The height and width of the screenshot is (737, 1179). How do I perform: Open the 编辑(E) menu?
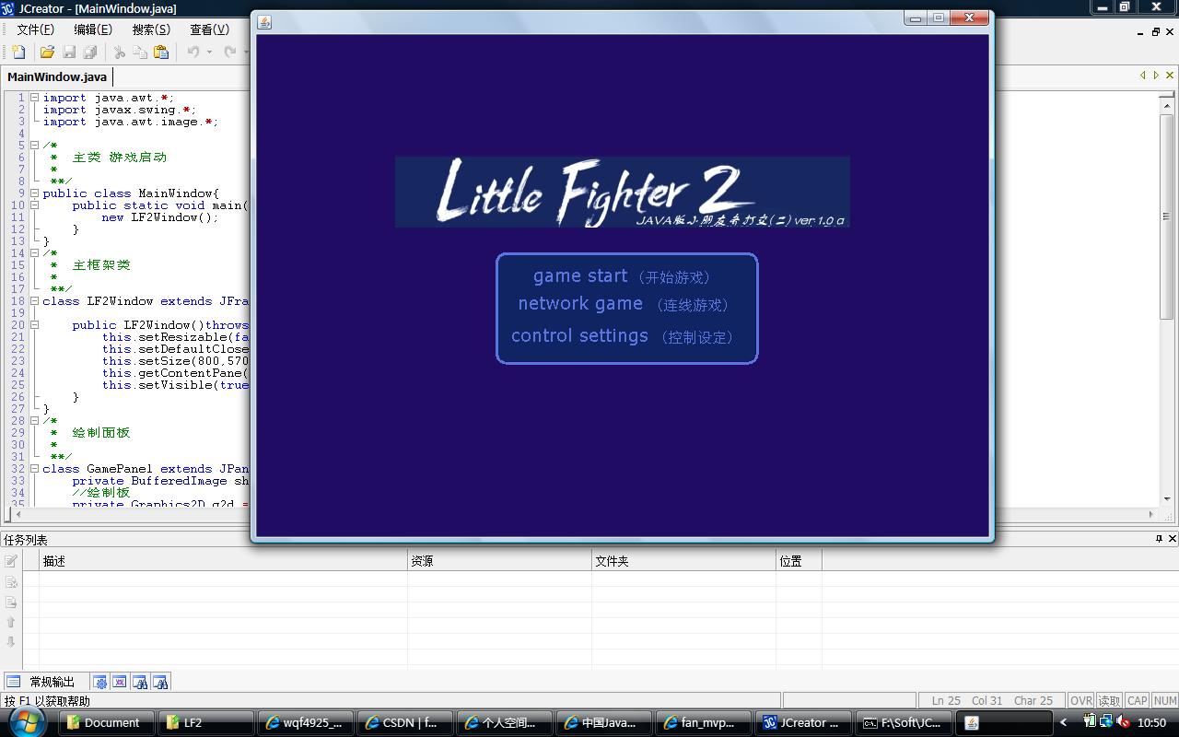click(x=93, y=29)
